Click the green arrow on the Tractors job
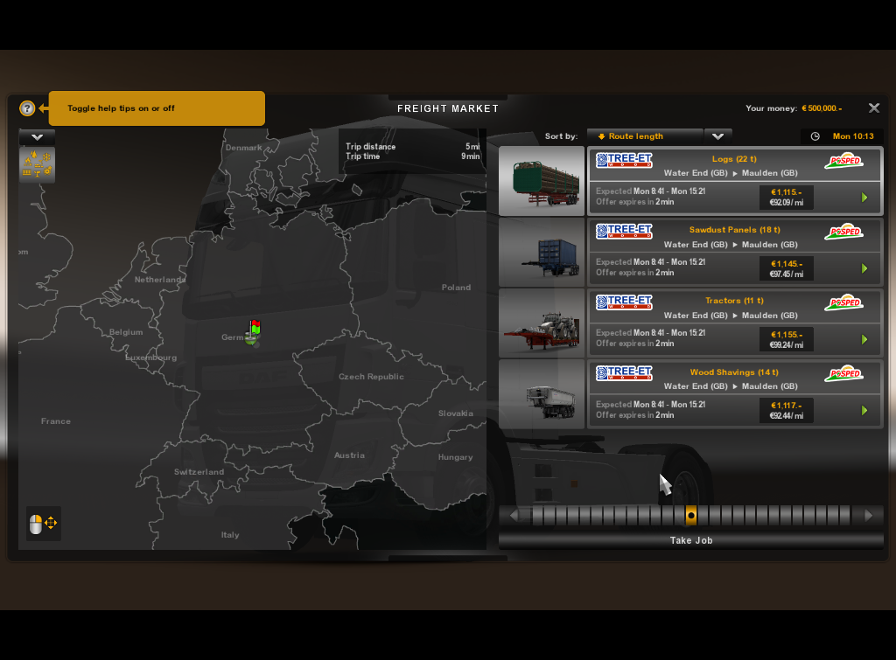Image resolution: width=896 pixels, height=660 pixels. point(864,340)
